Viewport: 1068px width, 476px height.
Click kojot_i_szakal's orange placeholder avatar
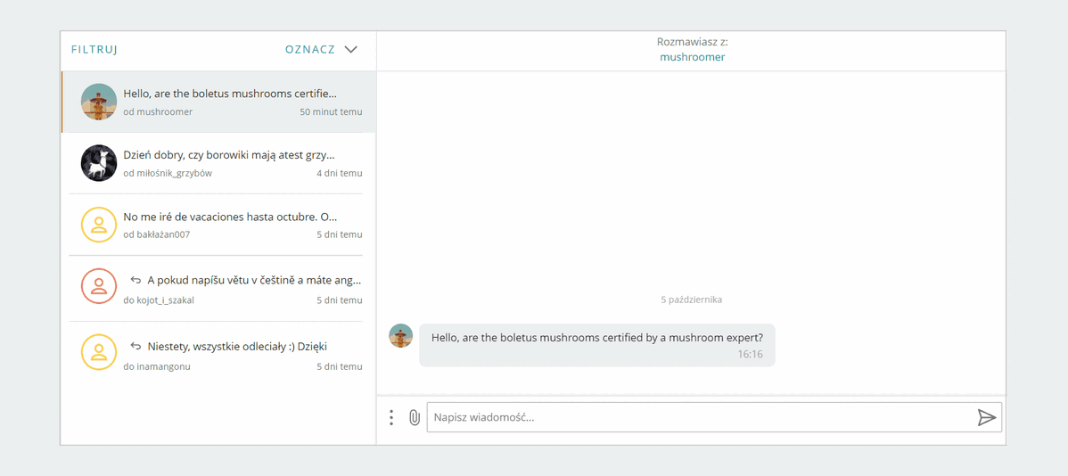pos(99,286)
